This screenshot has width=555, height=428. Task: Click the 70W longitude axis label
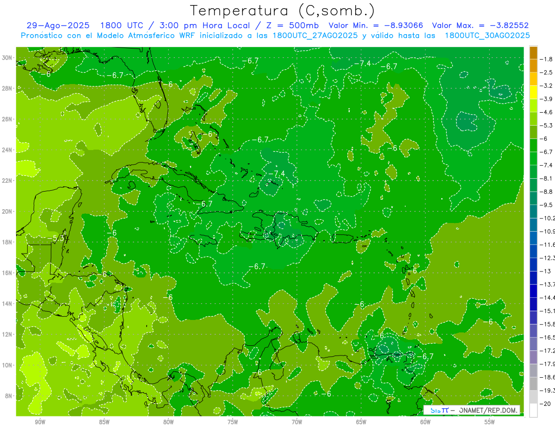click(297, 422)
